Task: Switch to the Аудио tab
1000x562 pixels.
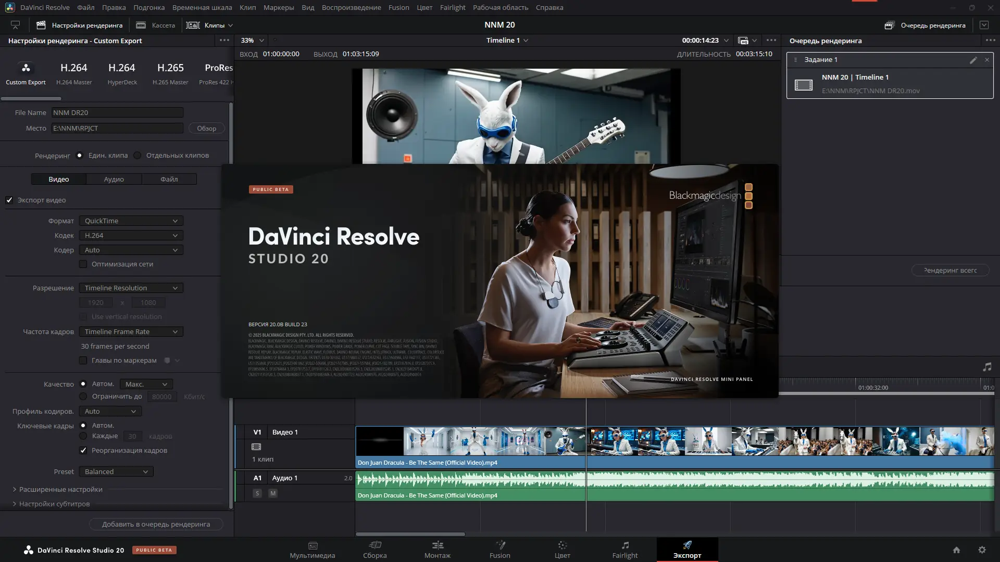Action: coord(114,178)
